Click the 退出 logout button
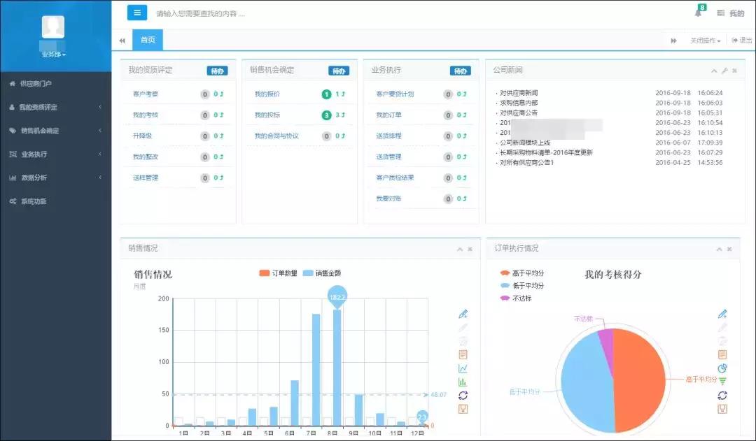 [742, 41]
